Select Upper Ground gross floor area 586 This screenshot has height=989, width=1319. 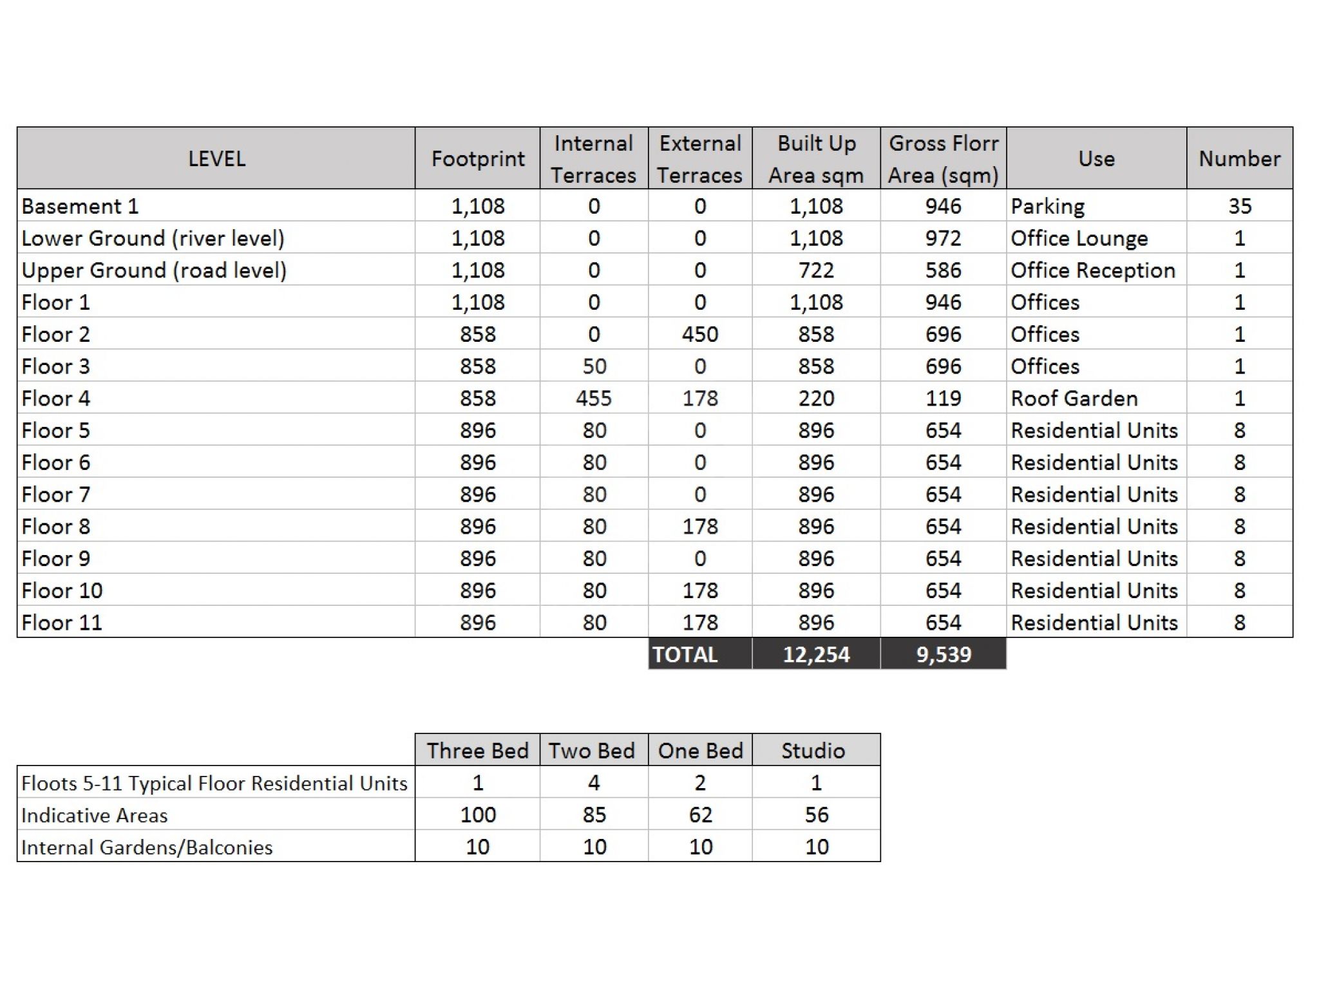[944, 270]
